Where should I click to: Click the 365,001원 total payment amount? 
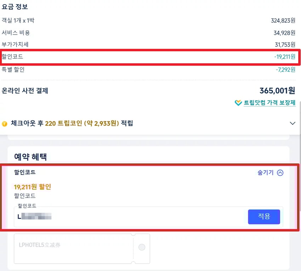click(277, 91)
